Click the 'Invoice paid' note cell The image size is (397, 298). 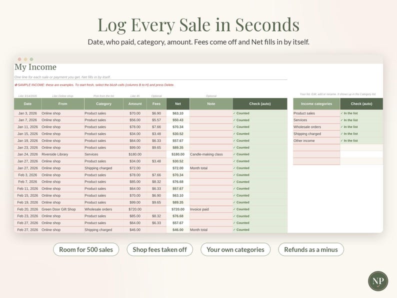[211, 209]
